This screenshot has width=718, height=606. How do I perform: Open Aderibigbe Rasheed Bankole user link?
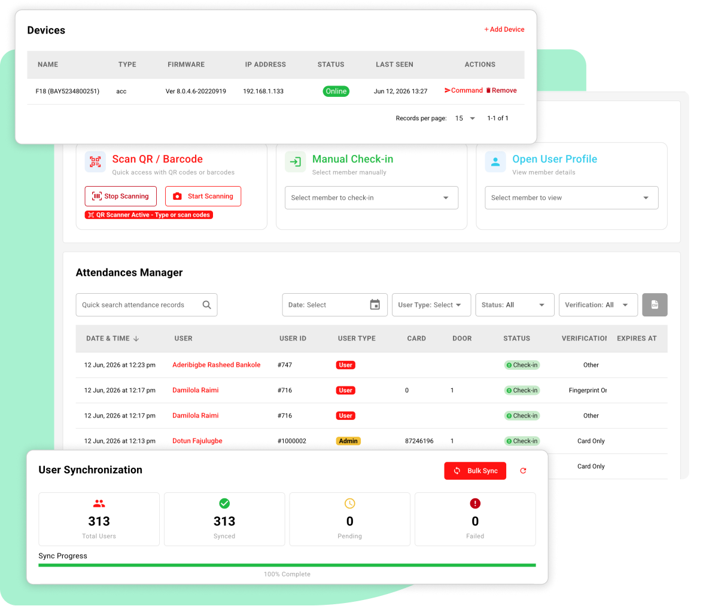(217, 365)
